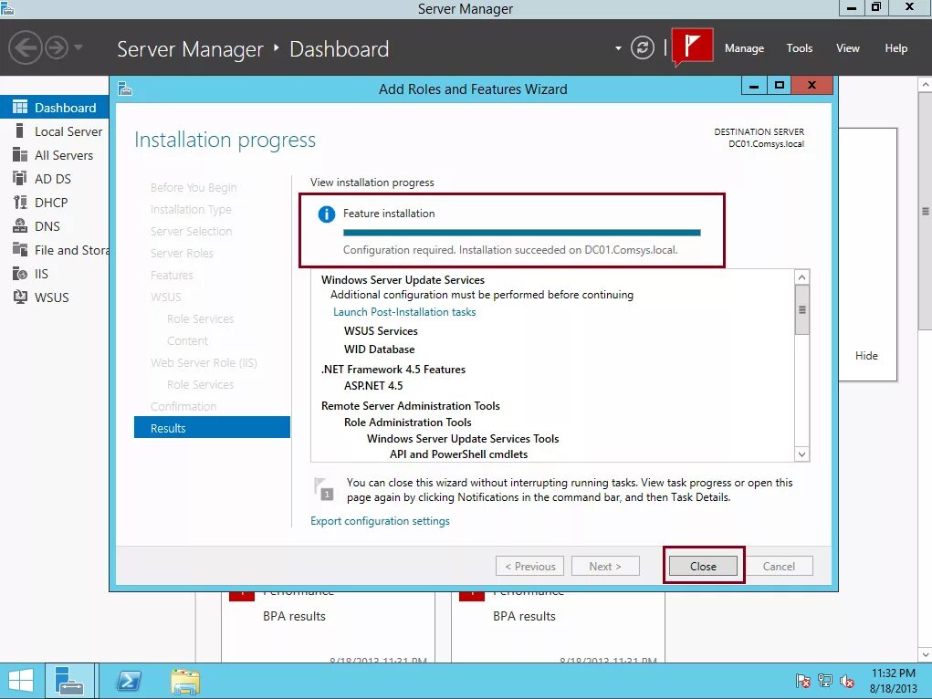This screenshot has width=932, height=699.
Task: Click the task notification flag icon in wizard
Action: click(x=324, y=489)
